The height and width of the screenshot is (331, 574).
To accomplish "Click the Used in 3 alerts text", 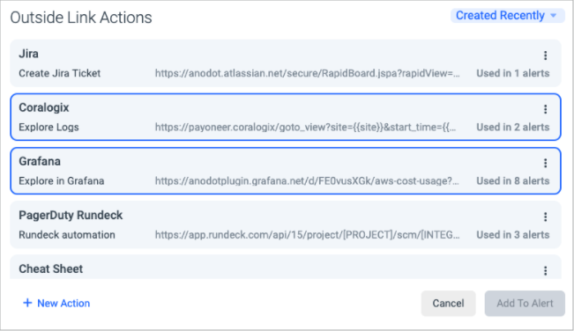I will point(513,234).
